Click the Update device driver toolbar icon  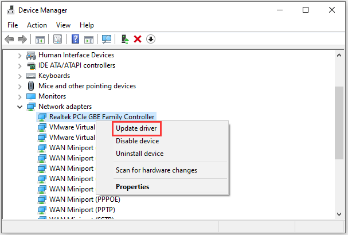click(124, 39)
